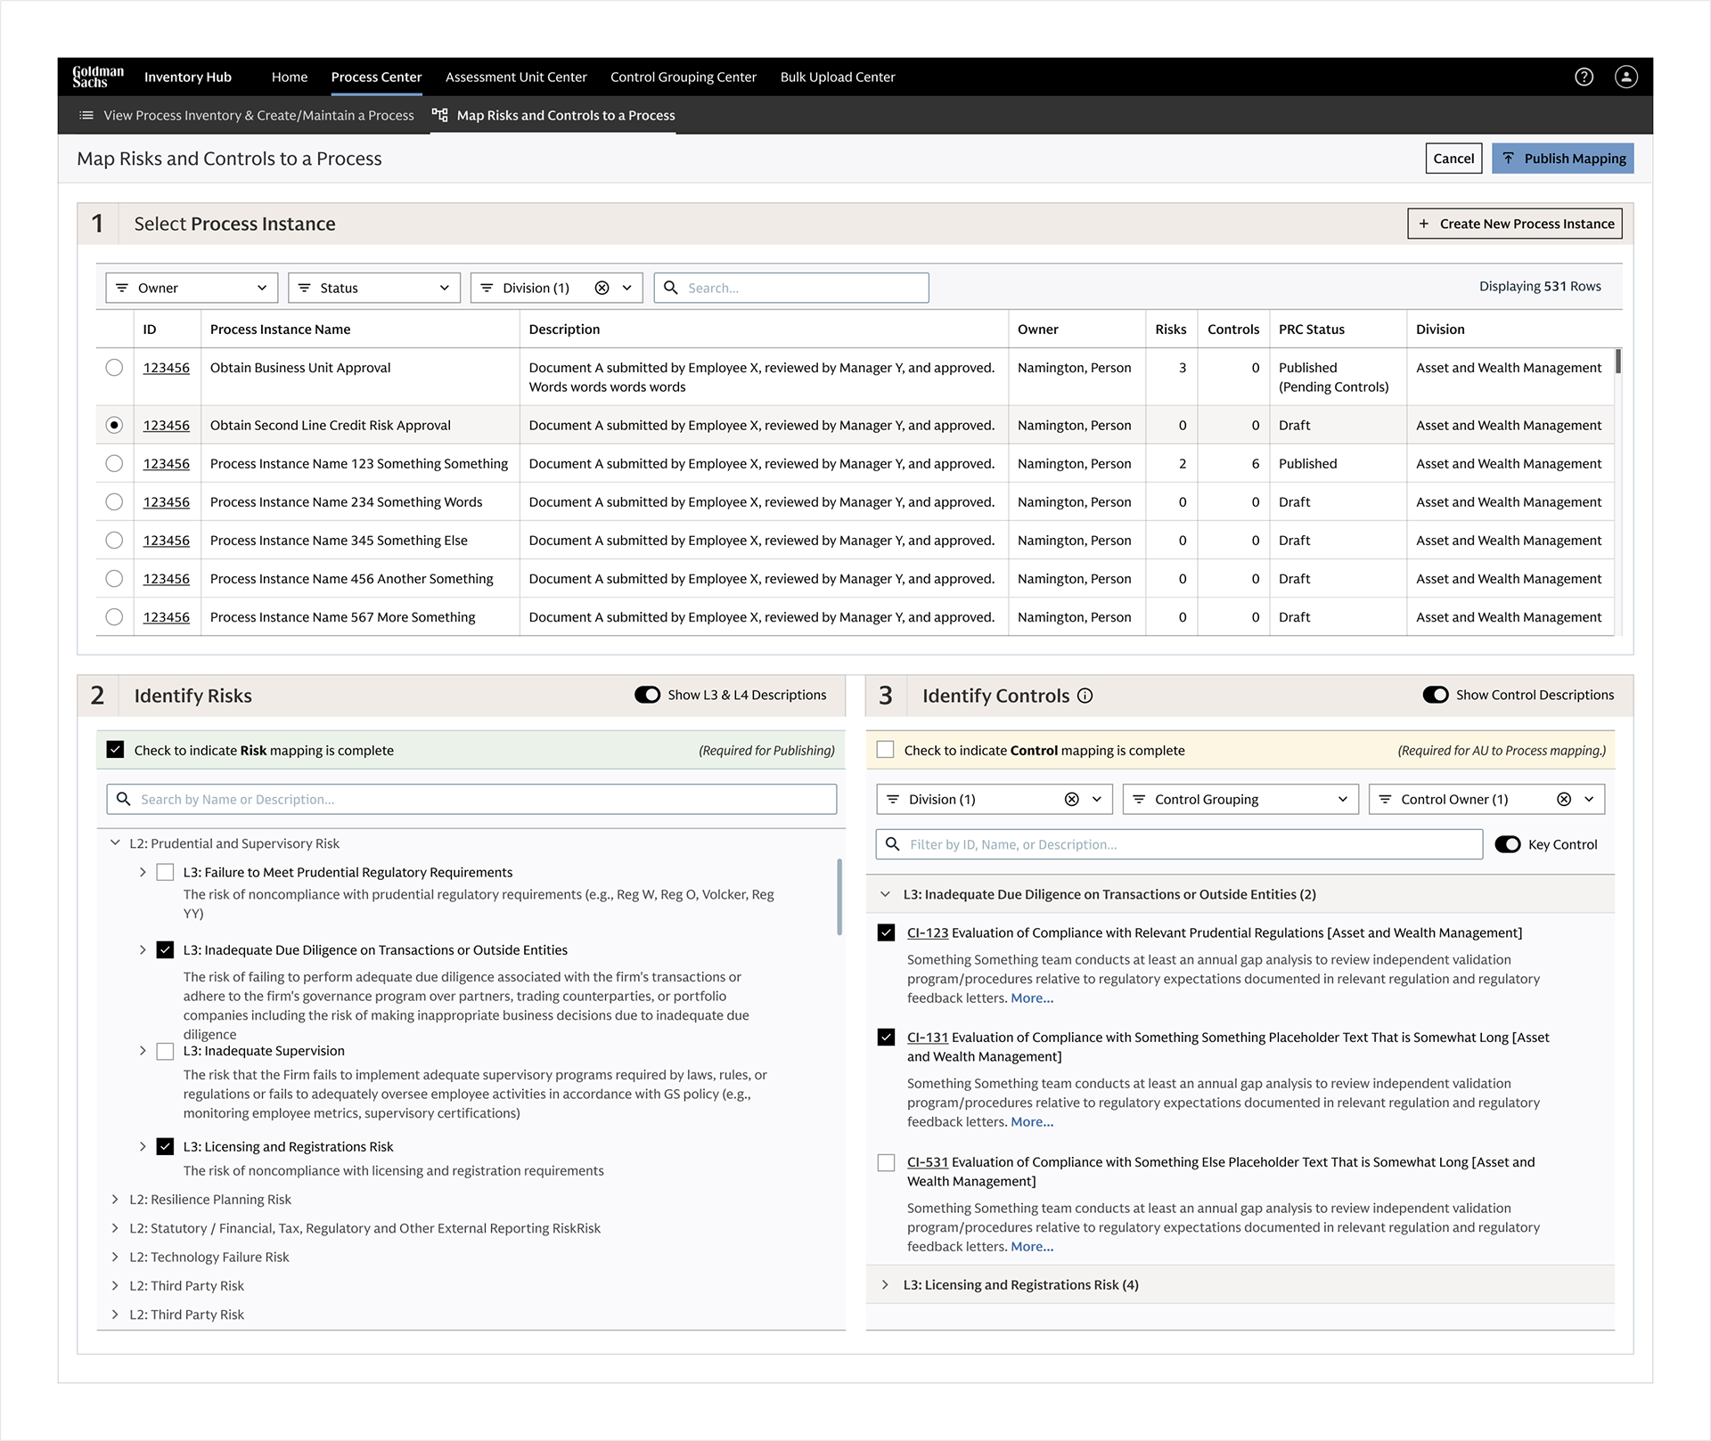Go to Assessment Unit Center tab
1711x1441 pixels.
click(x=516, y=77)
